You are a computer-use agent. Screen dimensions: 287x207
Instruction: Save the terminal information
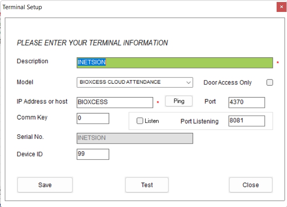click(45, 185)
